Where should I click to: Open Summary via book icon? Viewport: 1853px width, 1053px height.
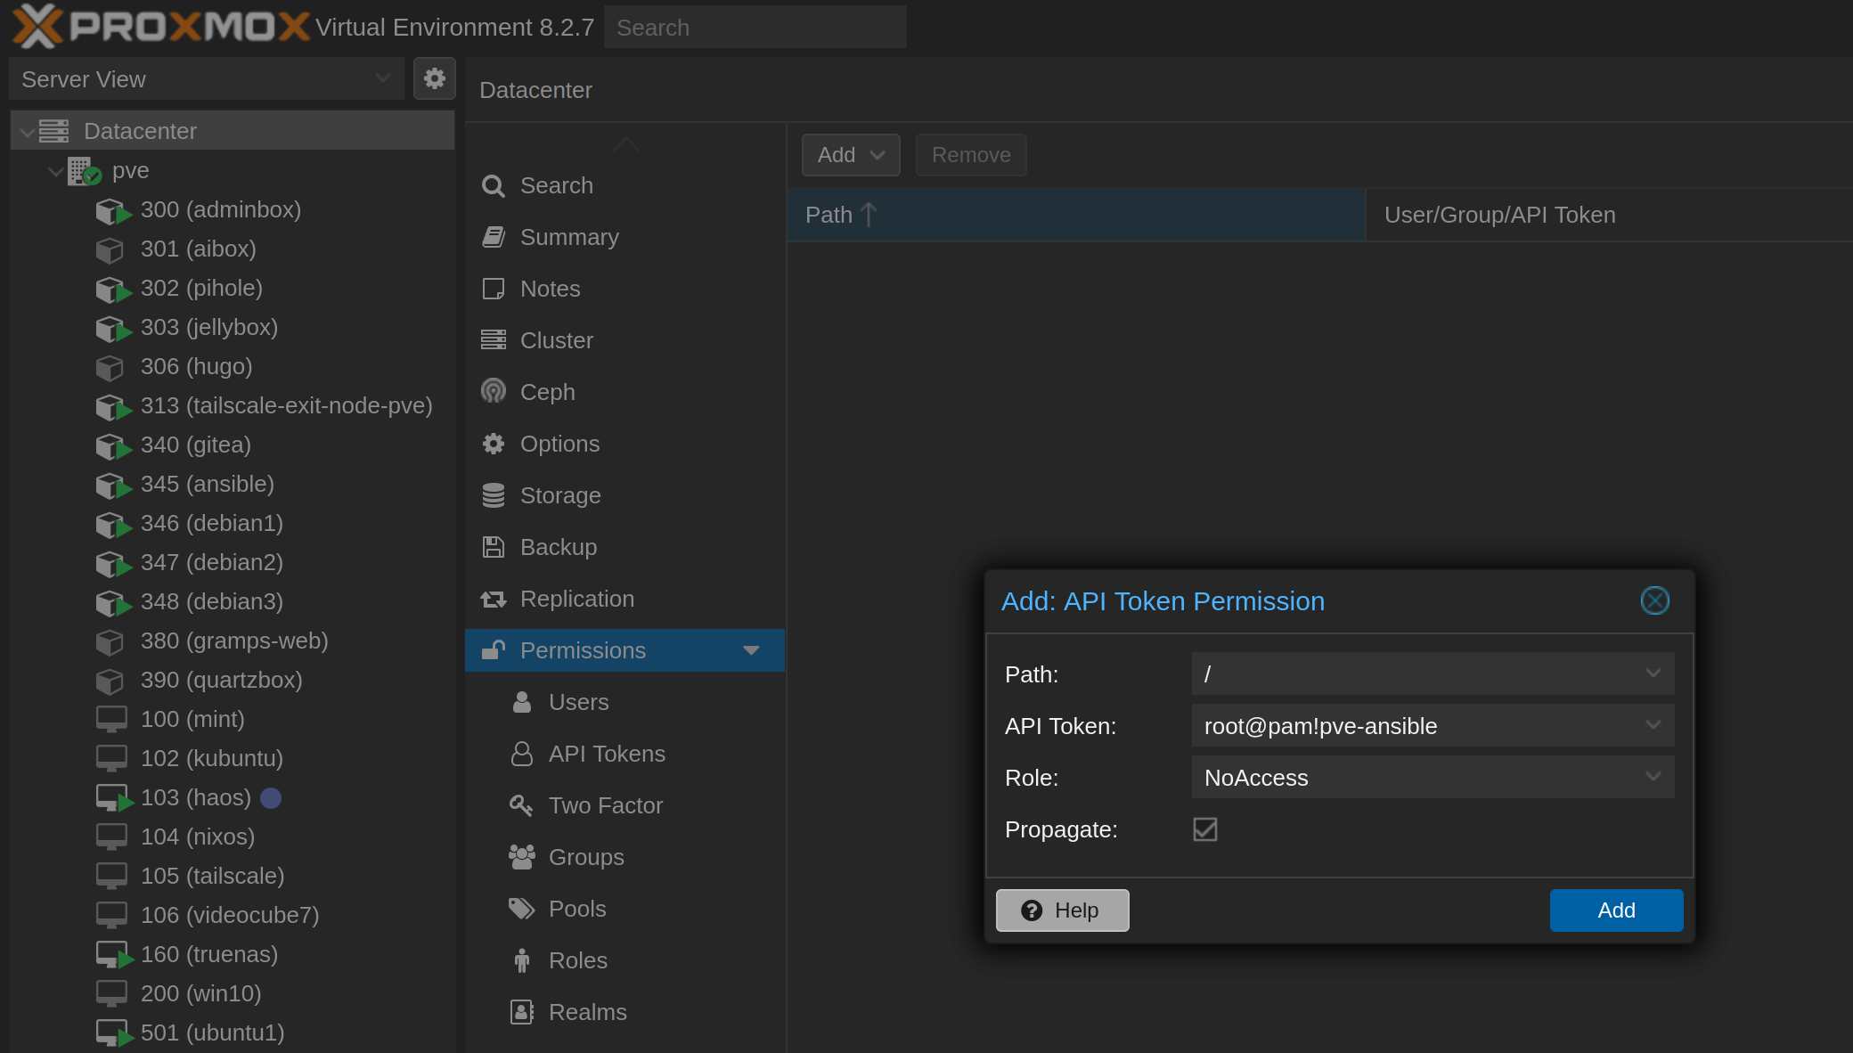[x=493, y=237]
